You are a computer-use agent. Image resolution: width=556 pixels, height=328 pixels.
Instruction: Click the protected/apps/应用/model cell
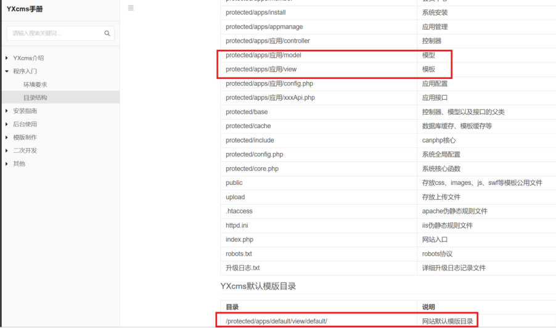319,55
